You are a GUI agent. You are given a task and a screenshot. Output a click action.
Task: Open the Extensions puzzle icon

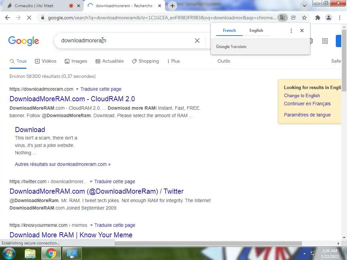318,18
